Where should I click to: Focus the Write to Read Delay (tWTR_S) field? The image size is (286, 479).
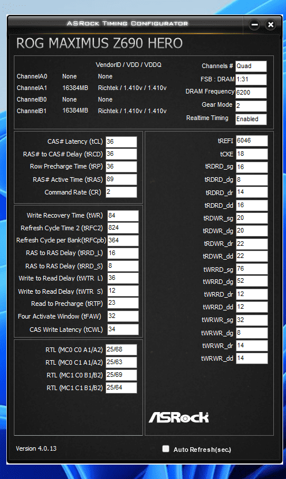click(123, 291)
